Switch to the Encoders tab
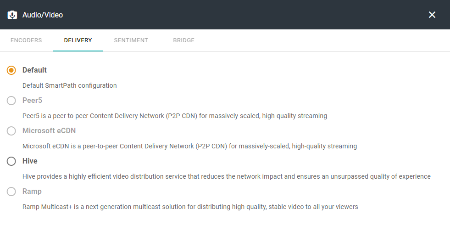 tap(26, 40)
